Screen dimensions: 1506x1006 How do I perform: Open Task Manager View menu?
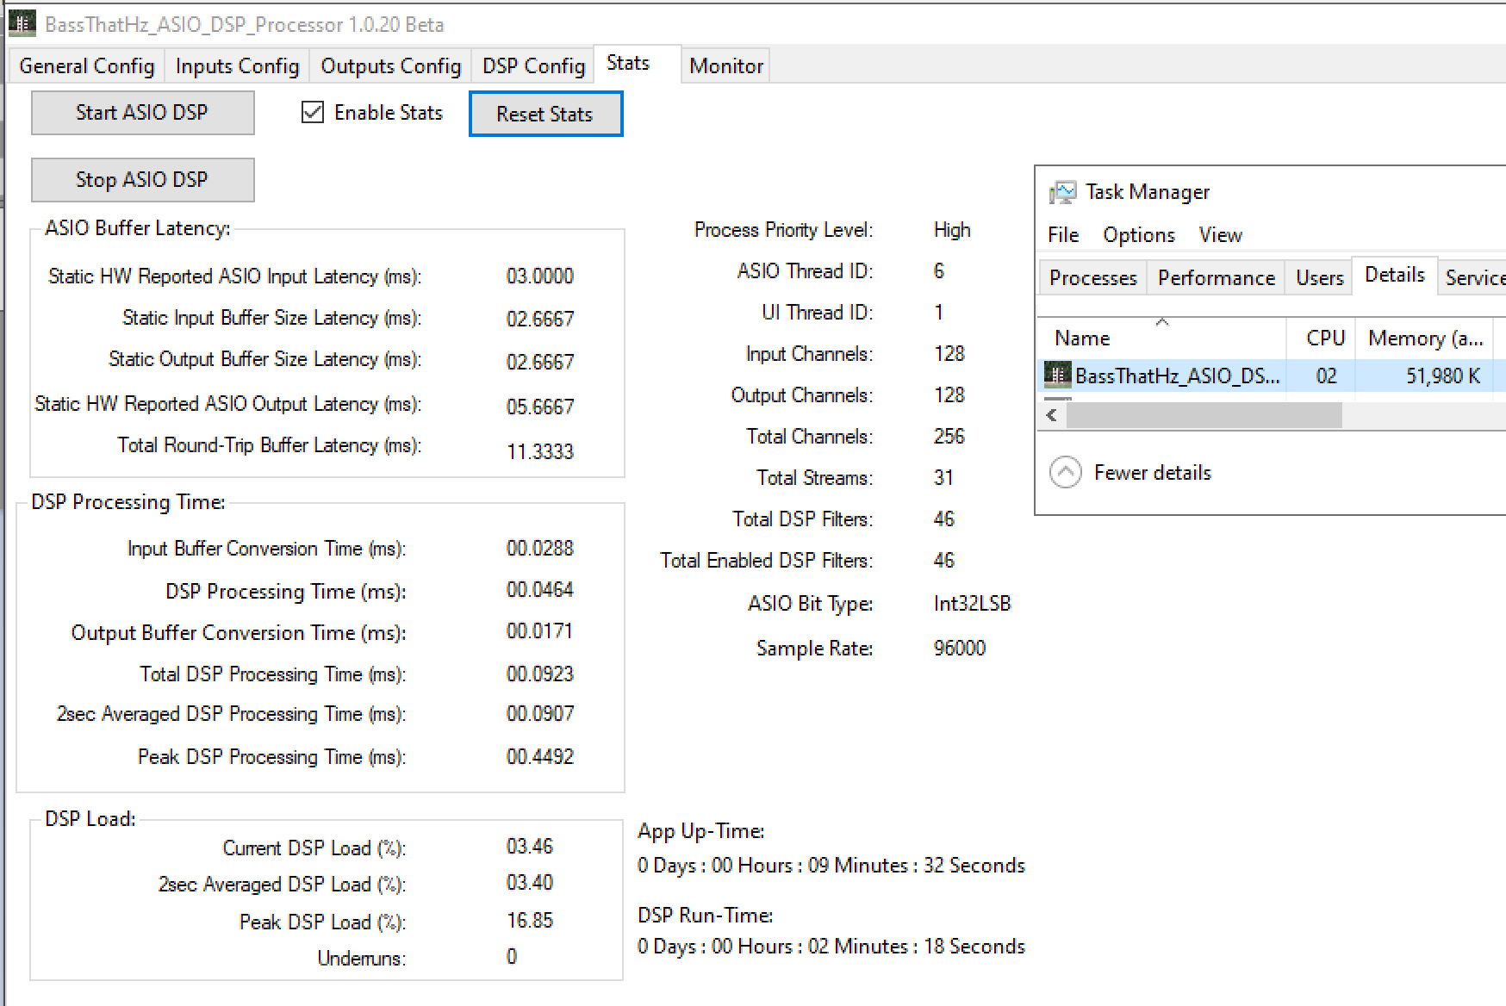pyautogui.click(x=1220, y=234)
